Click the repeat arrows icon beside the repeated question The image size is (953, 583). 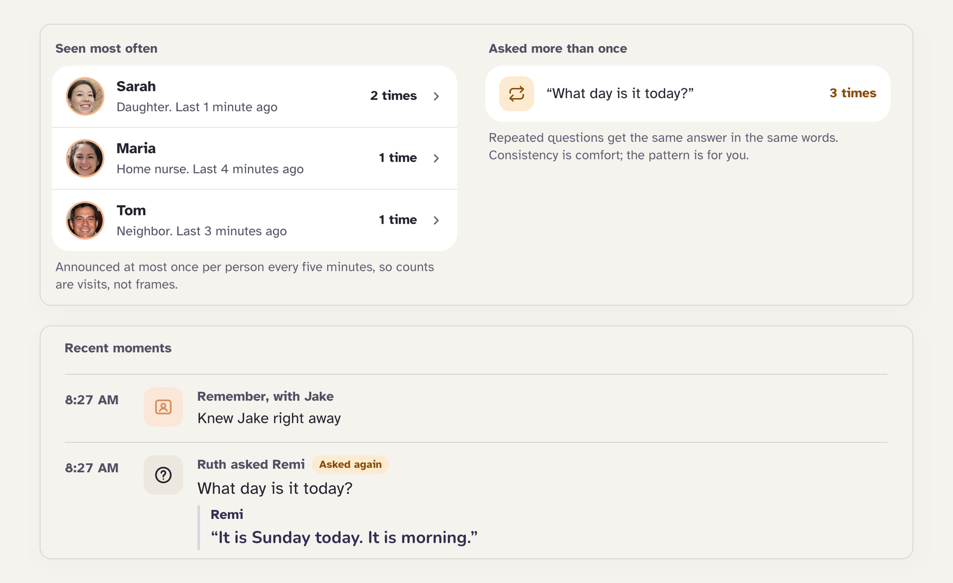[516, 94]
